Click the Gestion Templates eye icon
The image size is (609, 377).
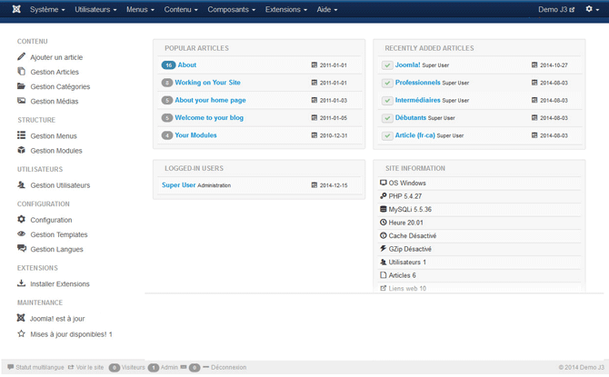(x=22, y=234)
